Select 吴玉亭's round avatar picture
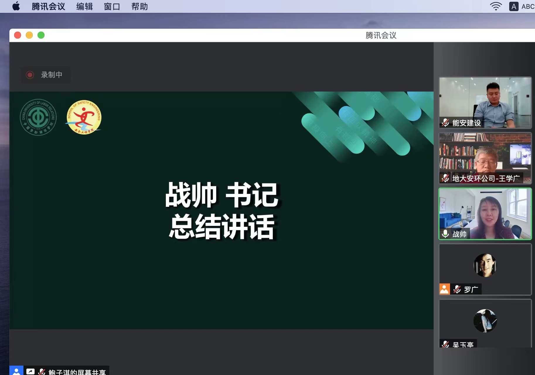The image size is (535, 375). pos(485,321)
